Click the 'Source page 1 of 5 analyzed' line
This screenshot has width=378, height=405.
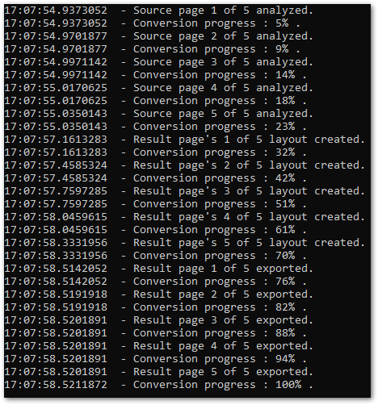coord(159,10)
